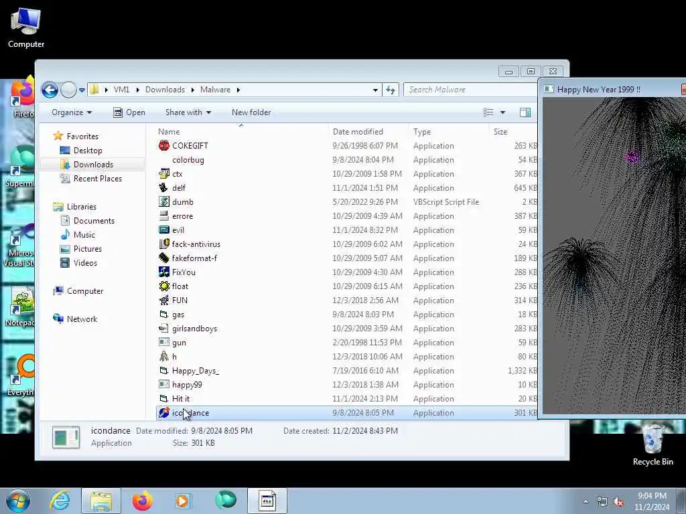
Task: Click the Happy_Days_ file icon
Action: (164, 371)
